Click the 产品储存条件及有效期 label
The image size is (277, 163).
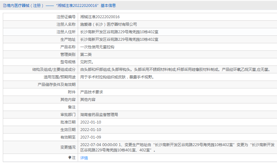click(x=57, y=85)
